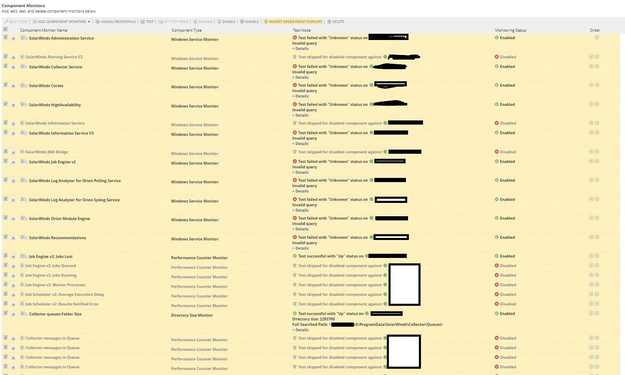
Task: Expand SolarWinds Information Service V3 row
Action: (x=13, y=133)
